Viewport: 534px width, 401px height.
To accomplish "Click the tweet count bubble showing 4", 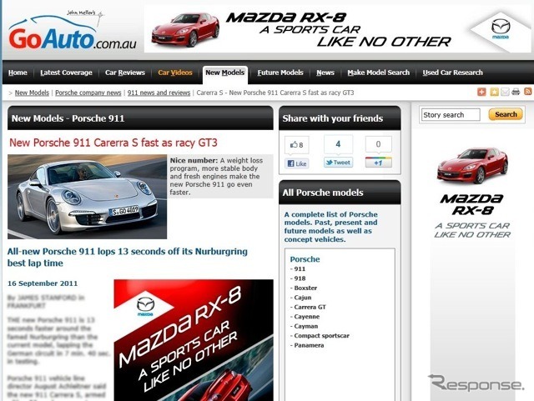I will 338,144.
